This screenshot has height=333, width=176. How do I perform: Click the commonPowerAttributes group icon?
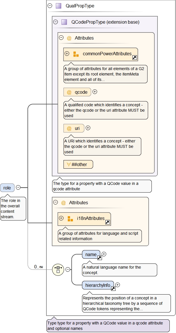coord(76,54)
